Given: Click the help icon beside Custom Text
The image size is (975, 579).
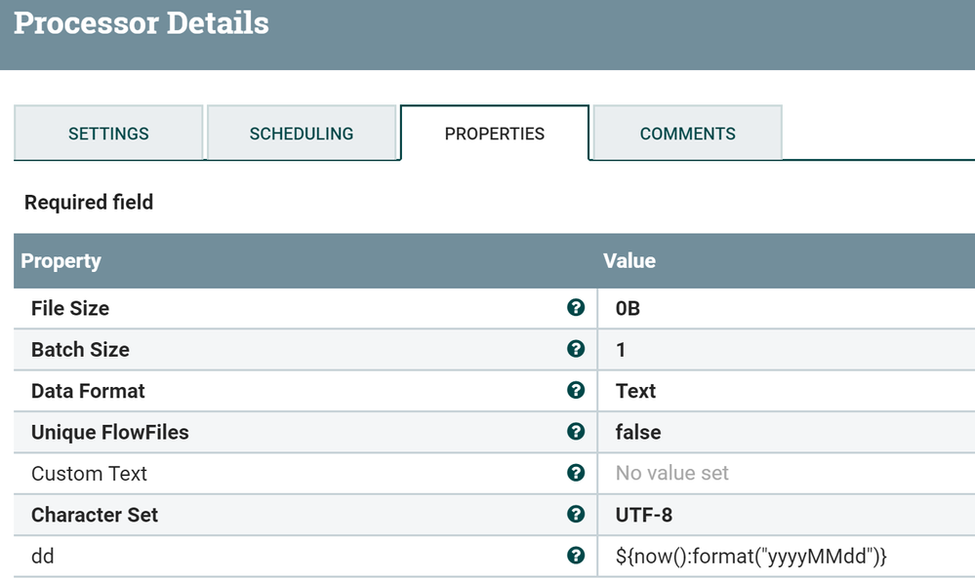Looking at the screenshot, I should coord(576,474).
